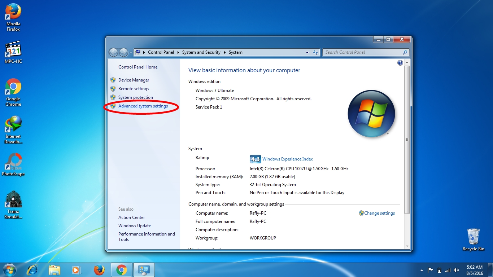Launch Firefox from the taskbar
This screenshot has height=277, width=493.
click(x=99, y=270)
